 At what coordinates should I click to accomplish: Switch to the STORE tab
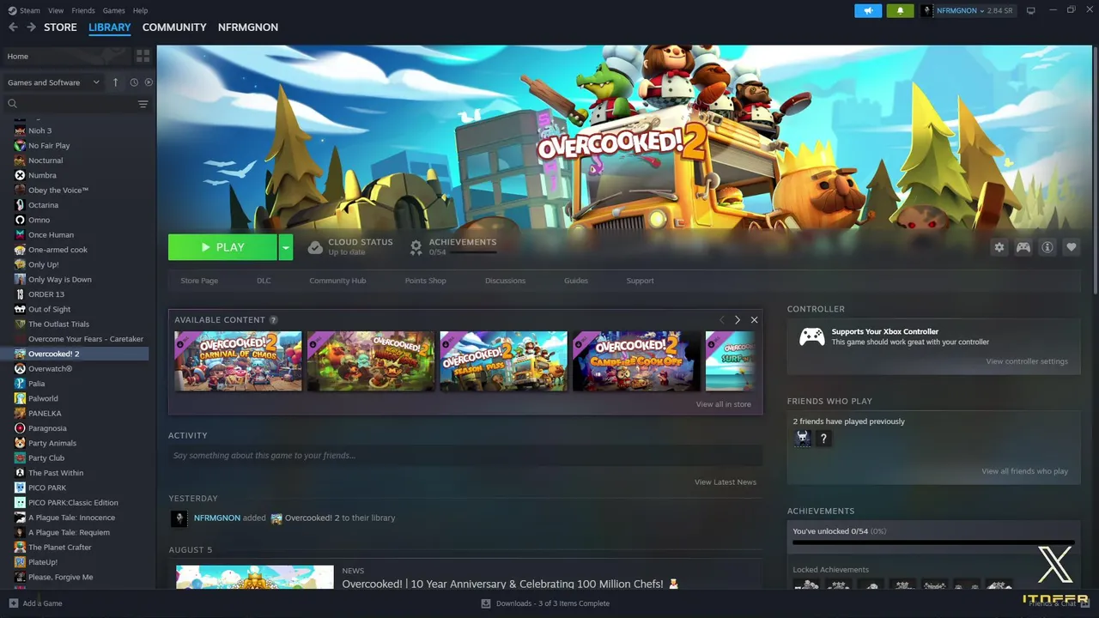point(60,27)
